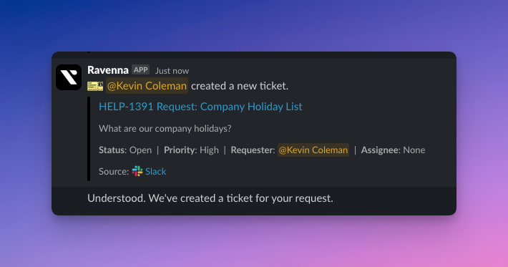Click the Ravenna app avatar icon
508x267 pixels.
69,77
